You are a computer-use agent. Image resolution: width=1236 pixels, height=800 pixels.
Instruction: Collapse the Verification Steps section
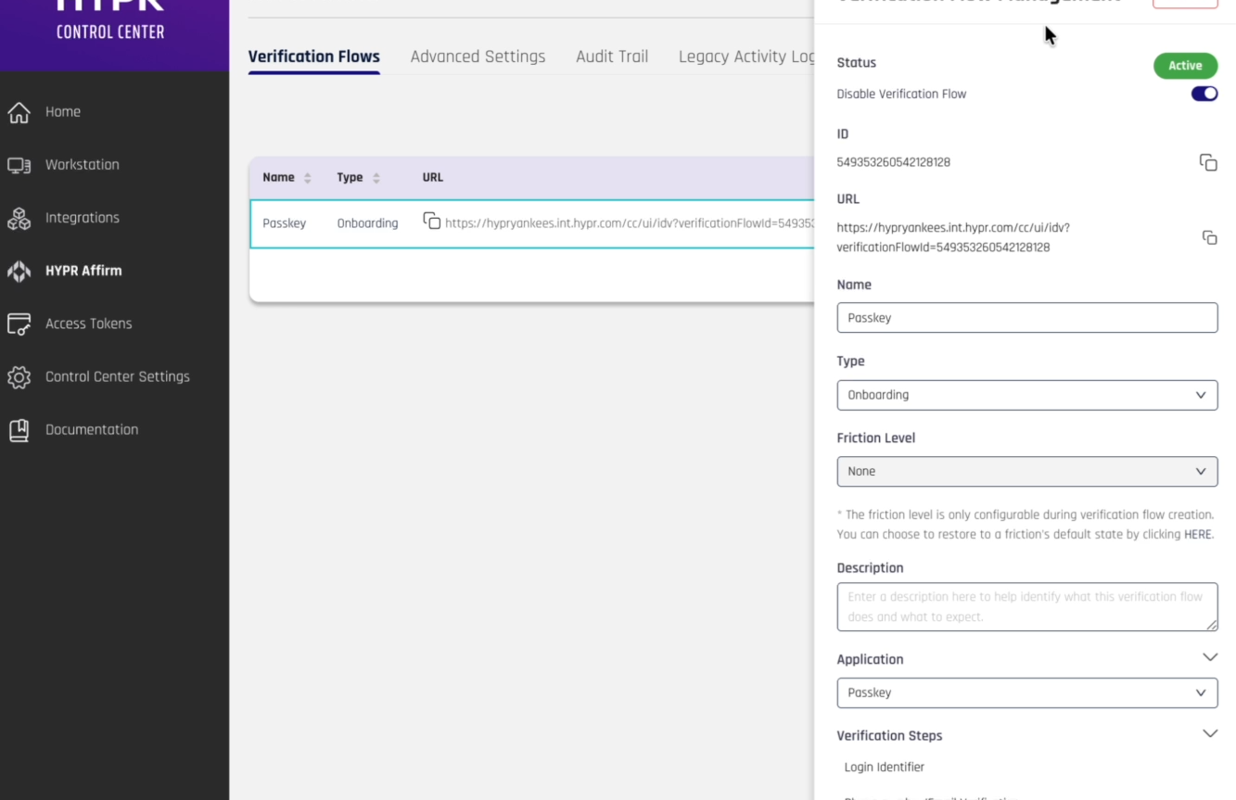pos(1209,734)
